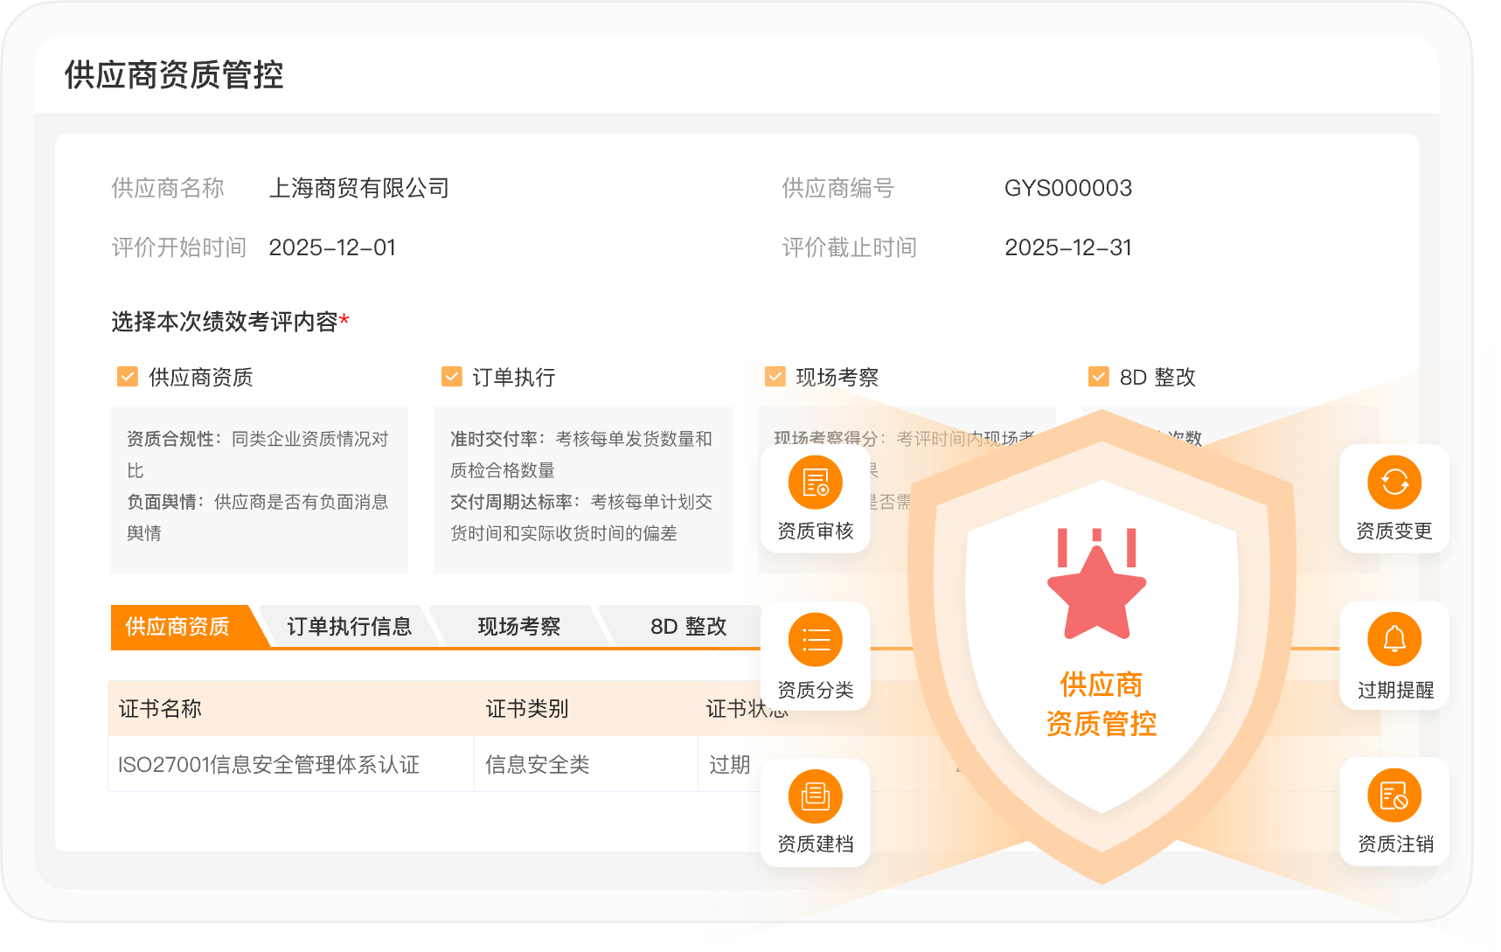Image resolution: width=1501 pixels, height=952 pixels.
Task: Click the 评价开始时间 date 2025-12-01
Action: pyautogui.click(x=332, y=247)
